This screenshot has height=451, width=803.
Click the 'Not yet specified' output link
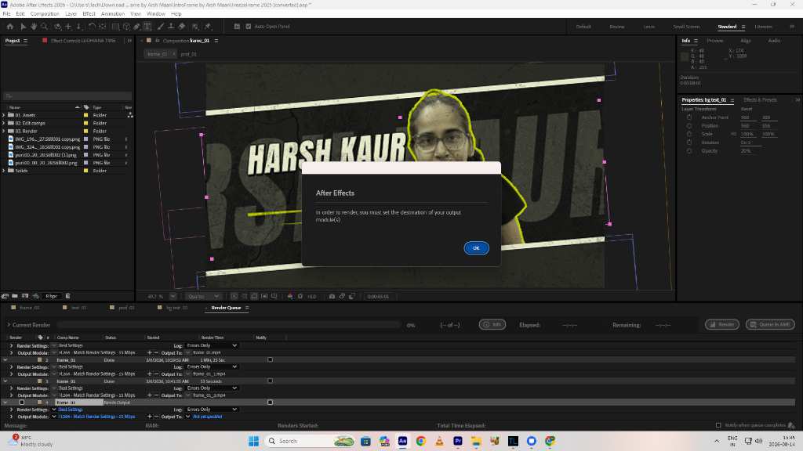pyautogui.click(x=207, y=417)
